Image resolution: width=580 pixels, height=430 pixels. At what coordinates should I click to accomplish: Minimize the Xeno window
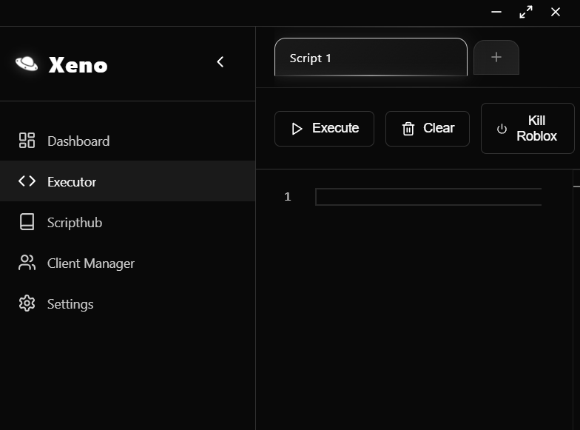pos(497,12)
